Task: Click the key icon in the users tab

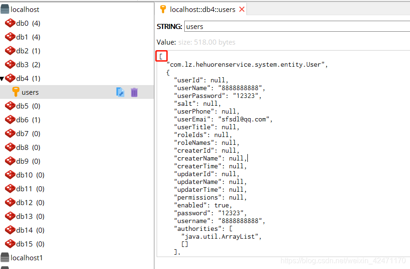Action: pyautogui.click(x=163, y=9)
